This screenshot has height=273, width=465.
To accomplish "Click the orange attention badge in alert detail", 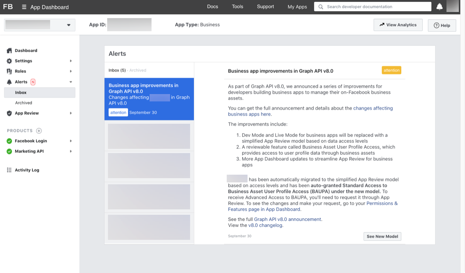I will [391, 70].
